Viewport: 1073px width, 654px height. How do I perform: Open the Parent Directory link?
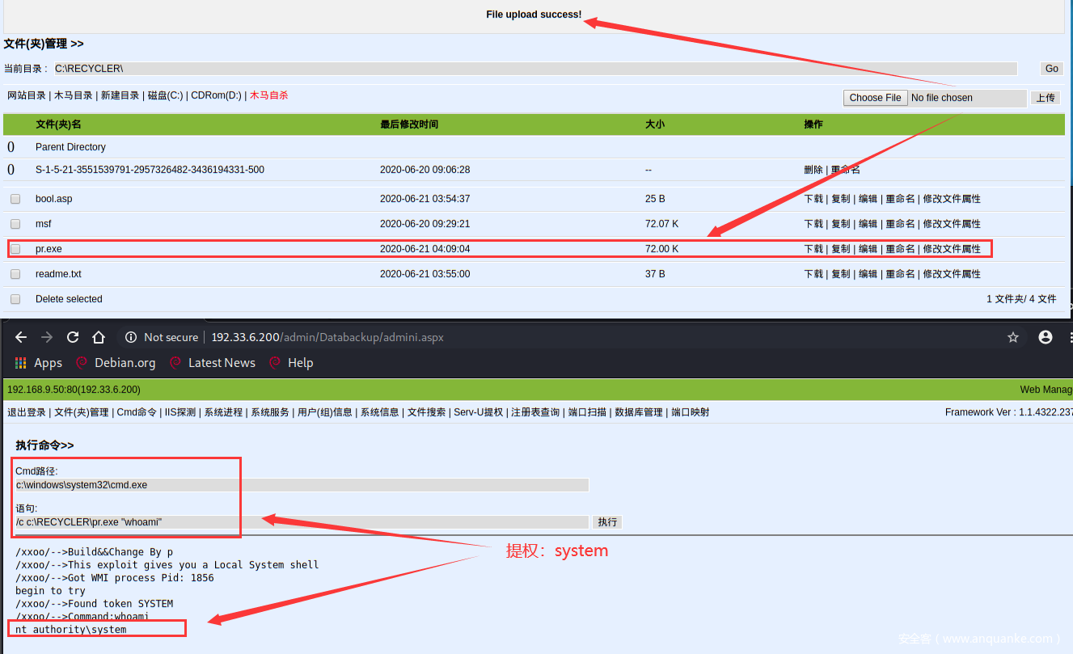[x=70, y=147]
